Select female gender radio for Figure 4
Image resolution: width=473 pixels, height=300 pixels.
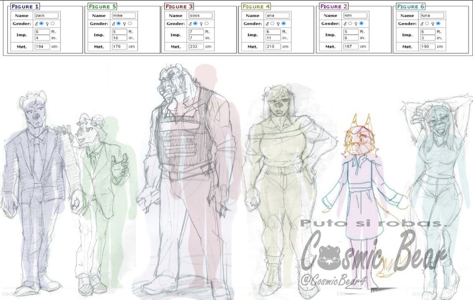283,23
